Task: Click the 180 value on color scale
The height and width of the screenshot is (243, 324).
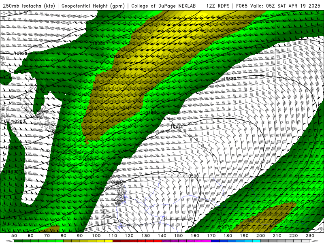Action: [228, 236]
